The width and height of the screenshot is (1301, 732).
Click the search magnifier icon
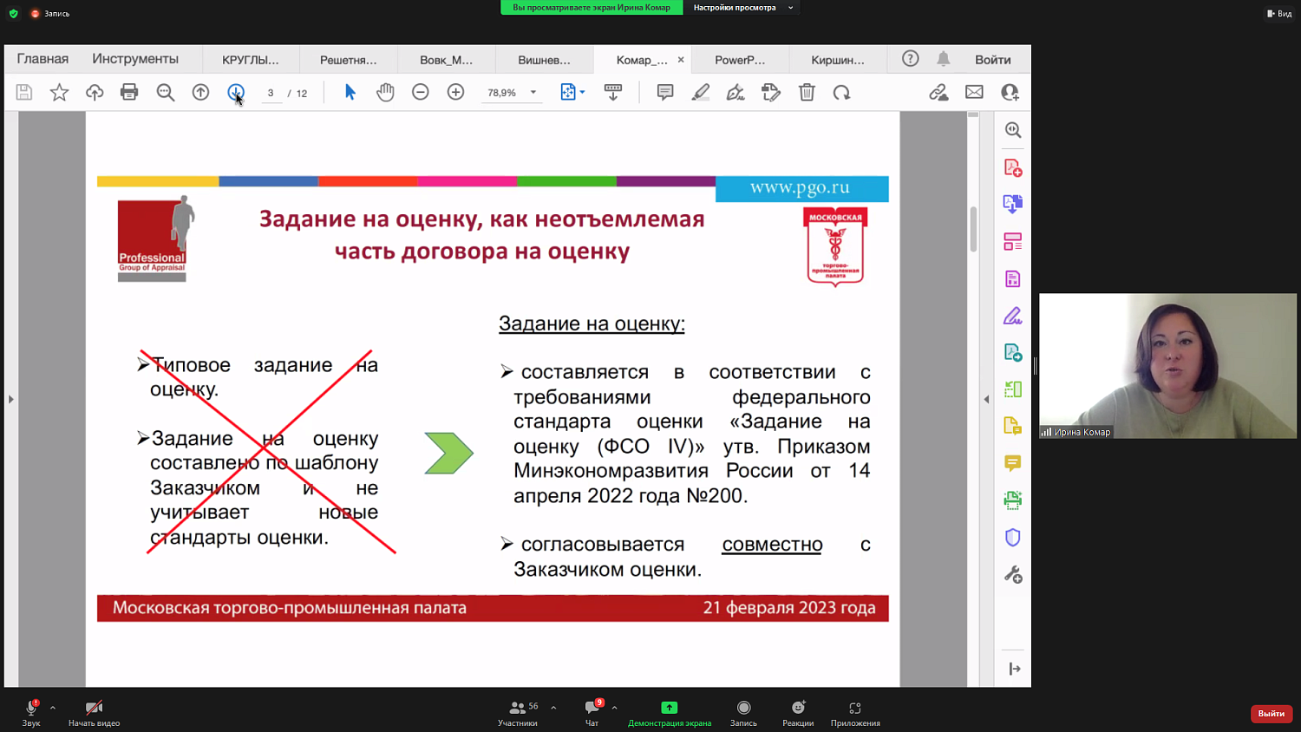pyautogui.click(x=166, y=92)
